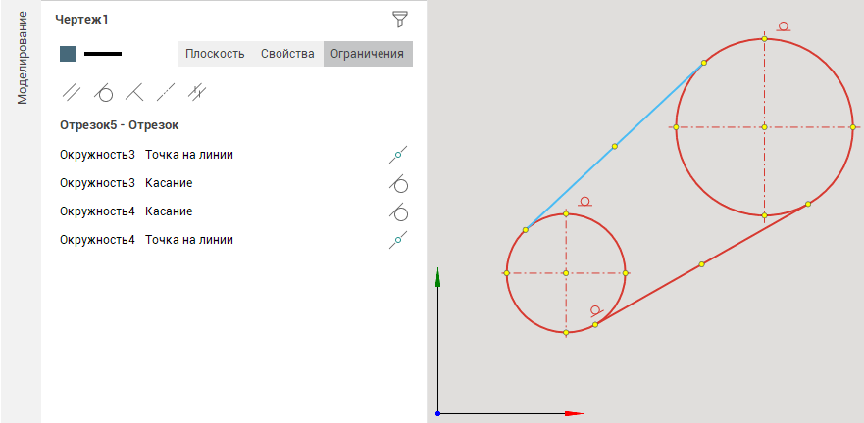Click the black line style sample
Screen dimensions: 864x423
(x=103, y=54)
